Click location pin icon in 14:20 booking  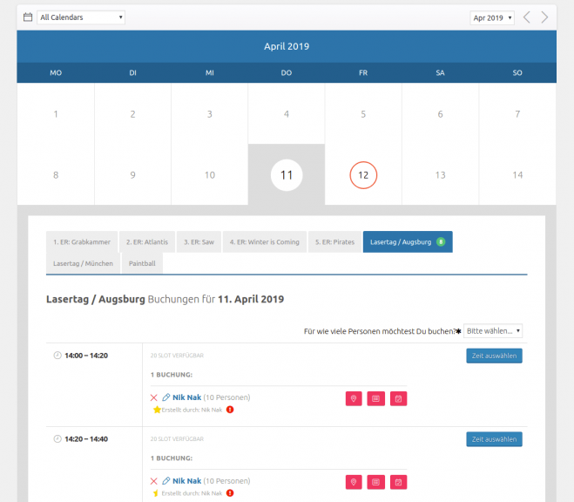[354, 482]
